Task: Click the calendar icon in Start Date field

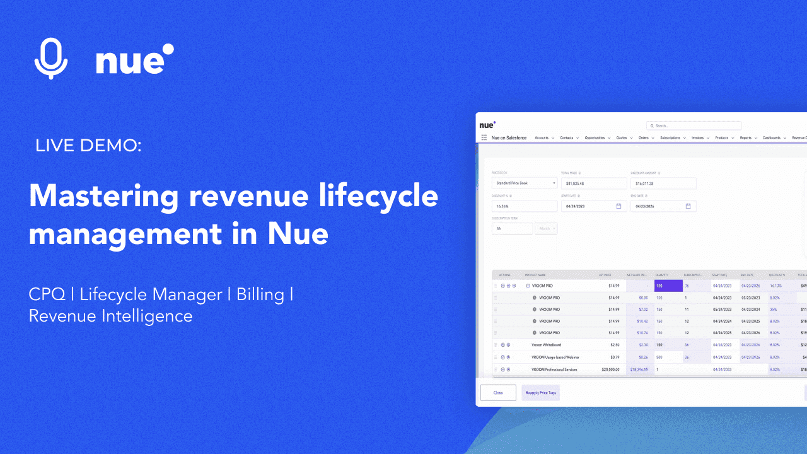Action: coord(618,206)
